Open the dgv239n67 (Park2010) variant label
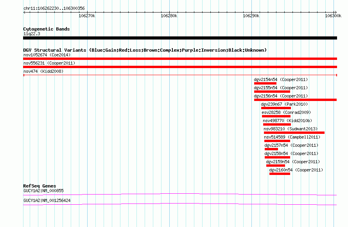 [284, 104]
